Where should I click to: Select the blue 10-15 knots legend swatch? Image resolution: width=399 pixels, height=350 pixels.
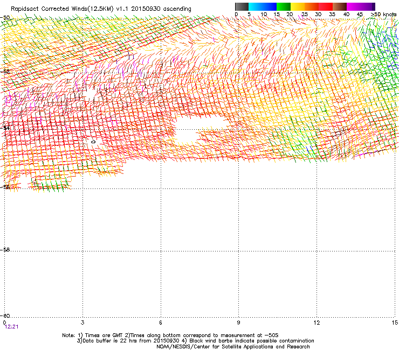tap(270, 6)
